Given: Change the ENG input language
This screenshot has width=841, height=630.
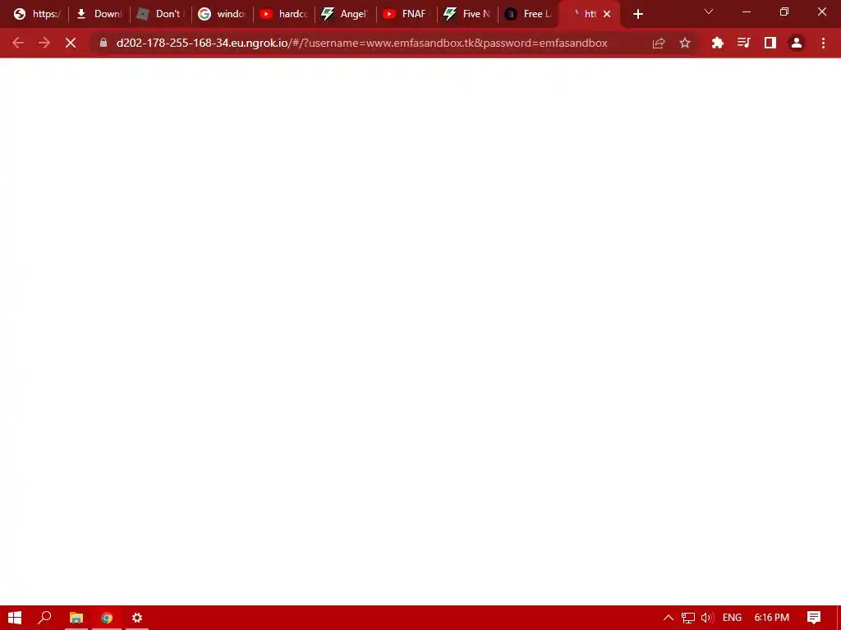Looking at the screenshot, I should pos(732,618).
